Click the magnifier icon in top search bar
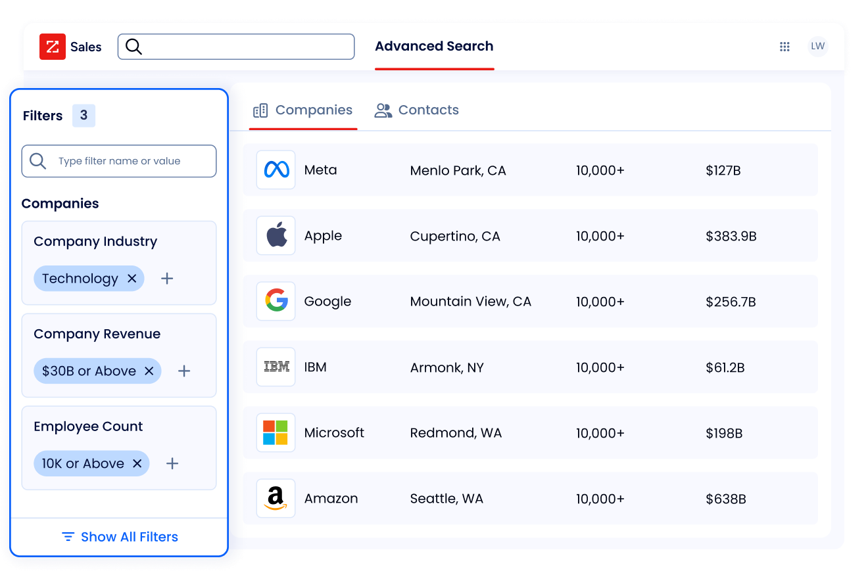 point(133,47)
